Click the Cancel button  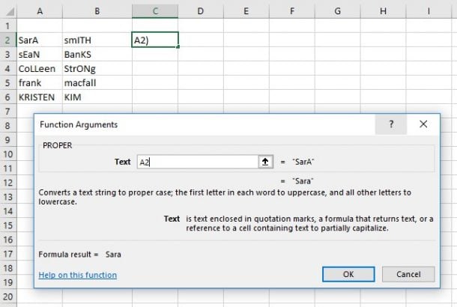[408, 274]
